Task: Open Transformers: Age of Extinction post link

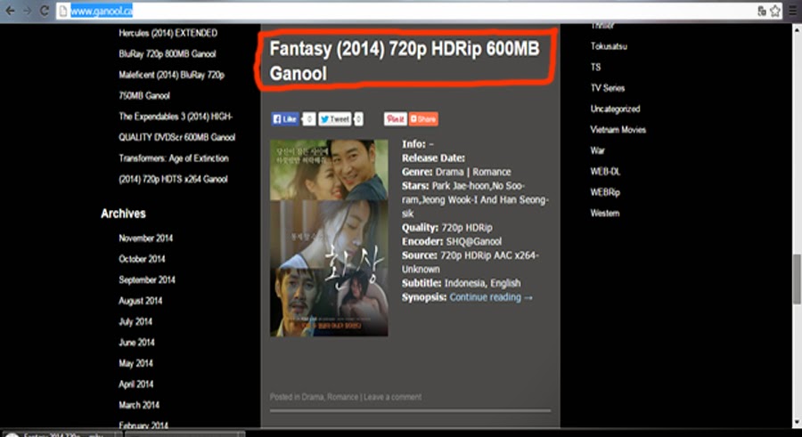Action: [174, 169]
